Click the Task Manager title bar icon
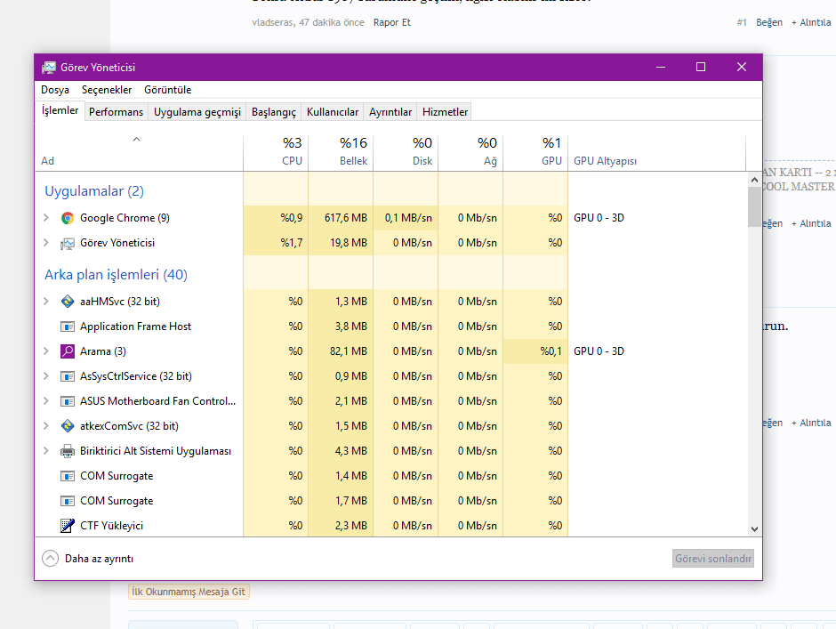The image size is (836, 629). tap(49, 68)
